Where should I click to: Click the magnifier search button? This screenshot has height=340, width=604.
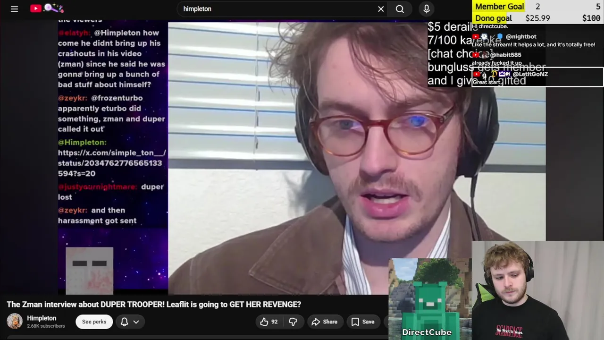pyautogui.click(x=400, y=9)
